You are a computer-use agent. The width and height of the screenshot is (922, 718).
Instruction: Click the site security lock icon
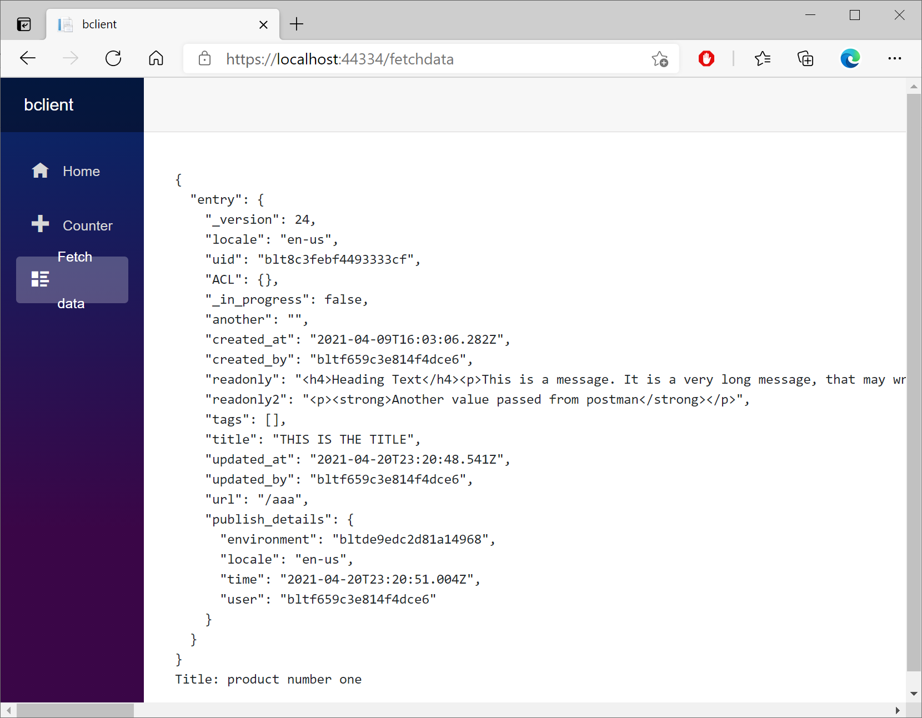(x=204, y=59)
